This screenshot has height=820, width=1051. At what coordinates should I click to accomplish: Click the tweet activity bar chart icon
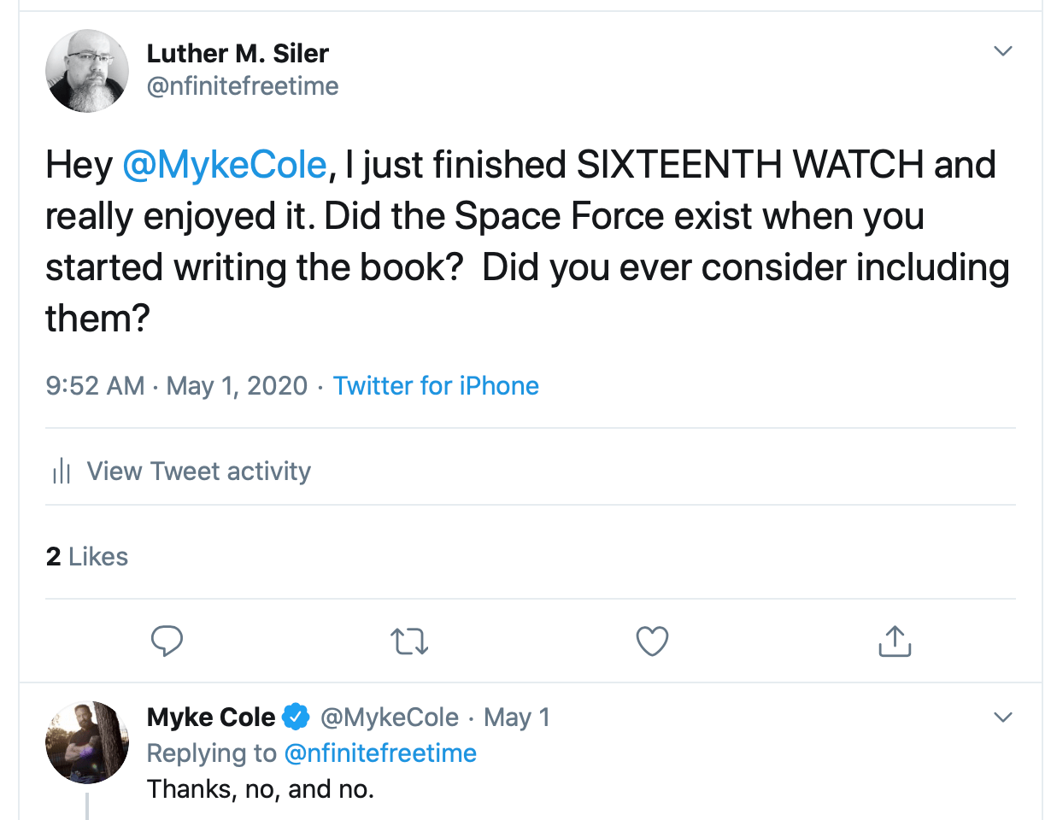62,471
